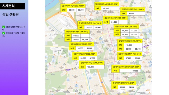Select the '힐스테이트리슈빌강일' title label
This screenshot has height=95, width=169.
click(x=107, y=4)
